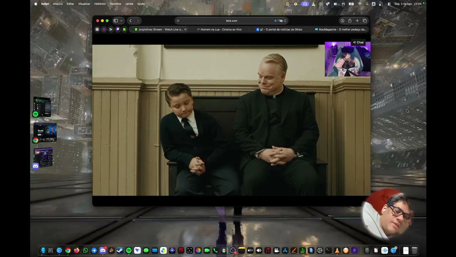This screenshot has height=257, width=456.
Task: Select the Chrome window in Stage Manager
Action: [x=45, y=133]
